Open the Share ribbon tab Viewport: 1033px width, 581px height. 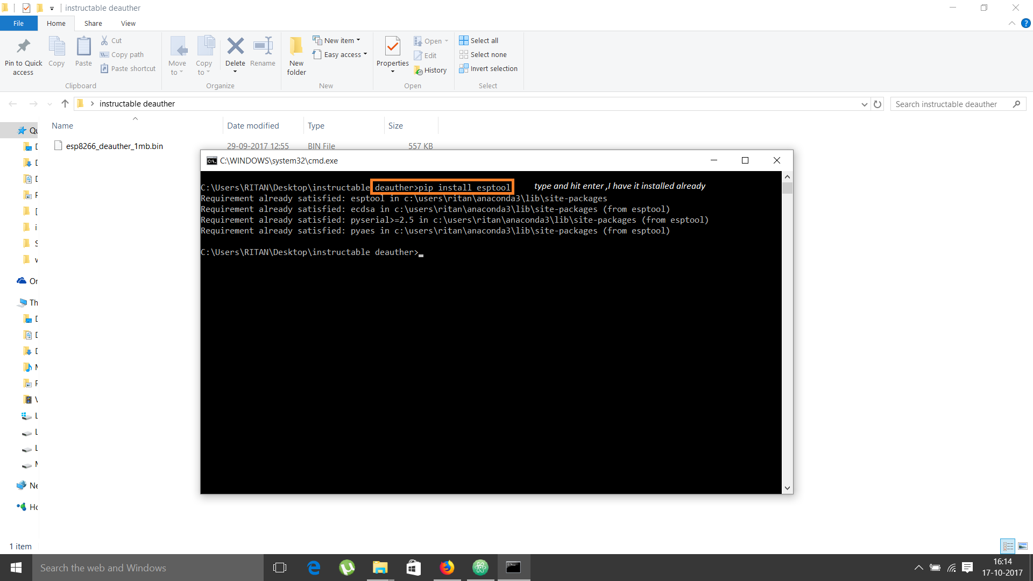pyautogui.click(x=93, y=23)
